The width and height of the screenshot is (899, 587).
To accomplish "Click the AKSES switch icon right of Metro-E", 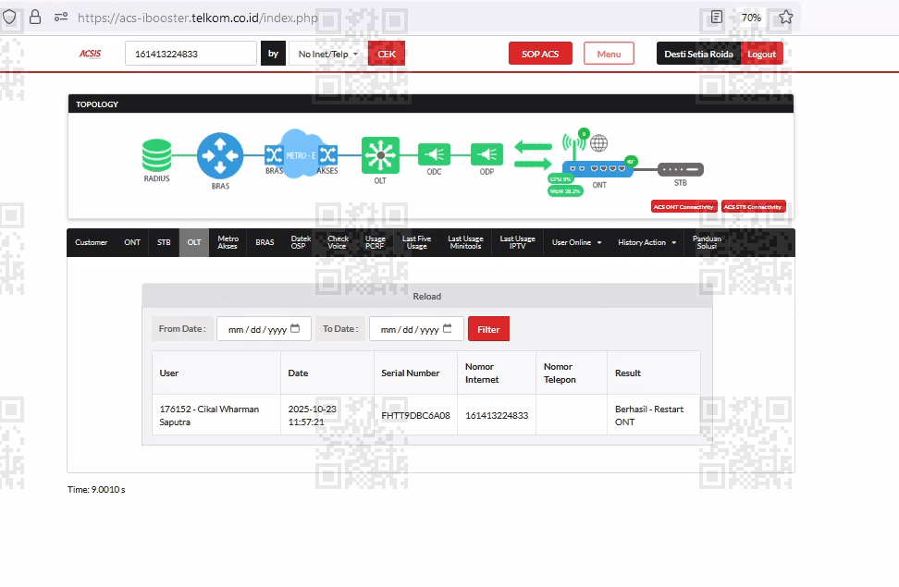I will pos(328,154).
